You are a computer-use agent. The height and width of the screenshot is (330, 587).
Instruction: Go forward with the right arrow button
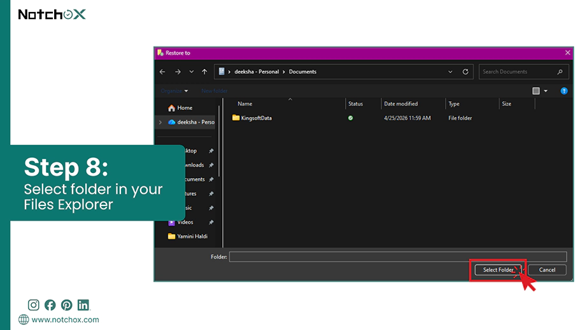coord(178,72)
